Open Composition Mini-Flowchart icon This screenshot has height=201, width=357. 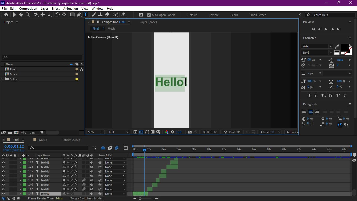coord(94,148)
